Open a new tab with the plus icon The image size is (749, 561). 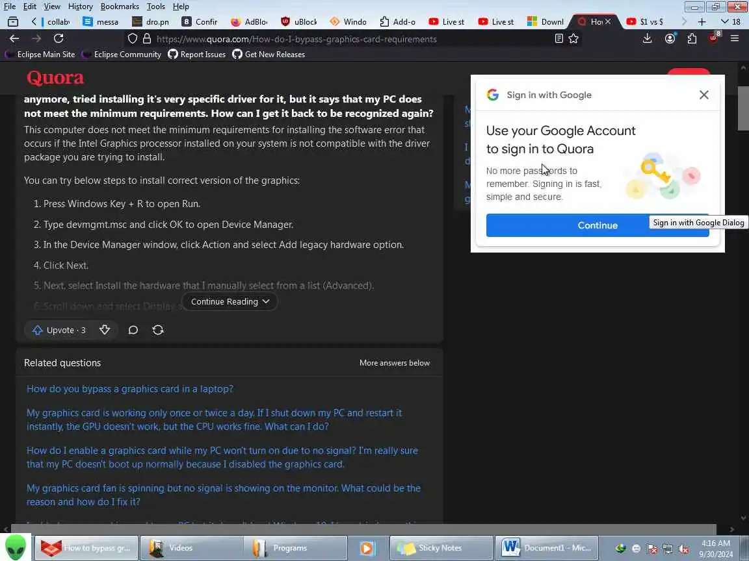tap(702, 21)
